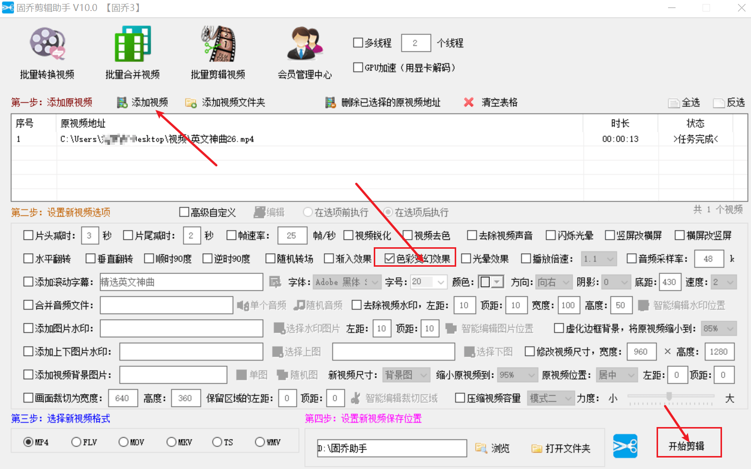
Task: Click the 单个音频 speaker icon
Action: pyautogui.click(x=243, y=305)
